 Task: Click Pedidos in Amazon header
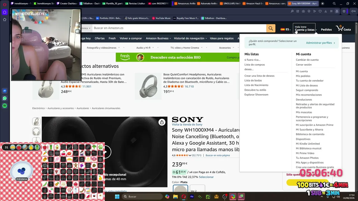pyautogui.click(x=326, y=29)
